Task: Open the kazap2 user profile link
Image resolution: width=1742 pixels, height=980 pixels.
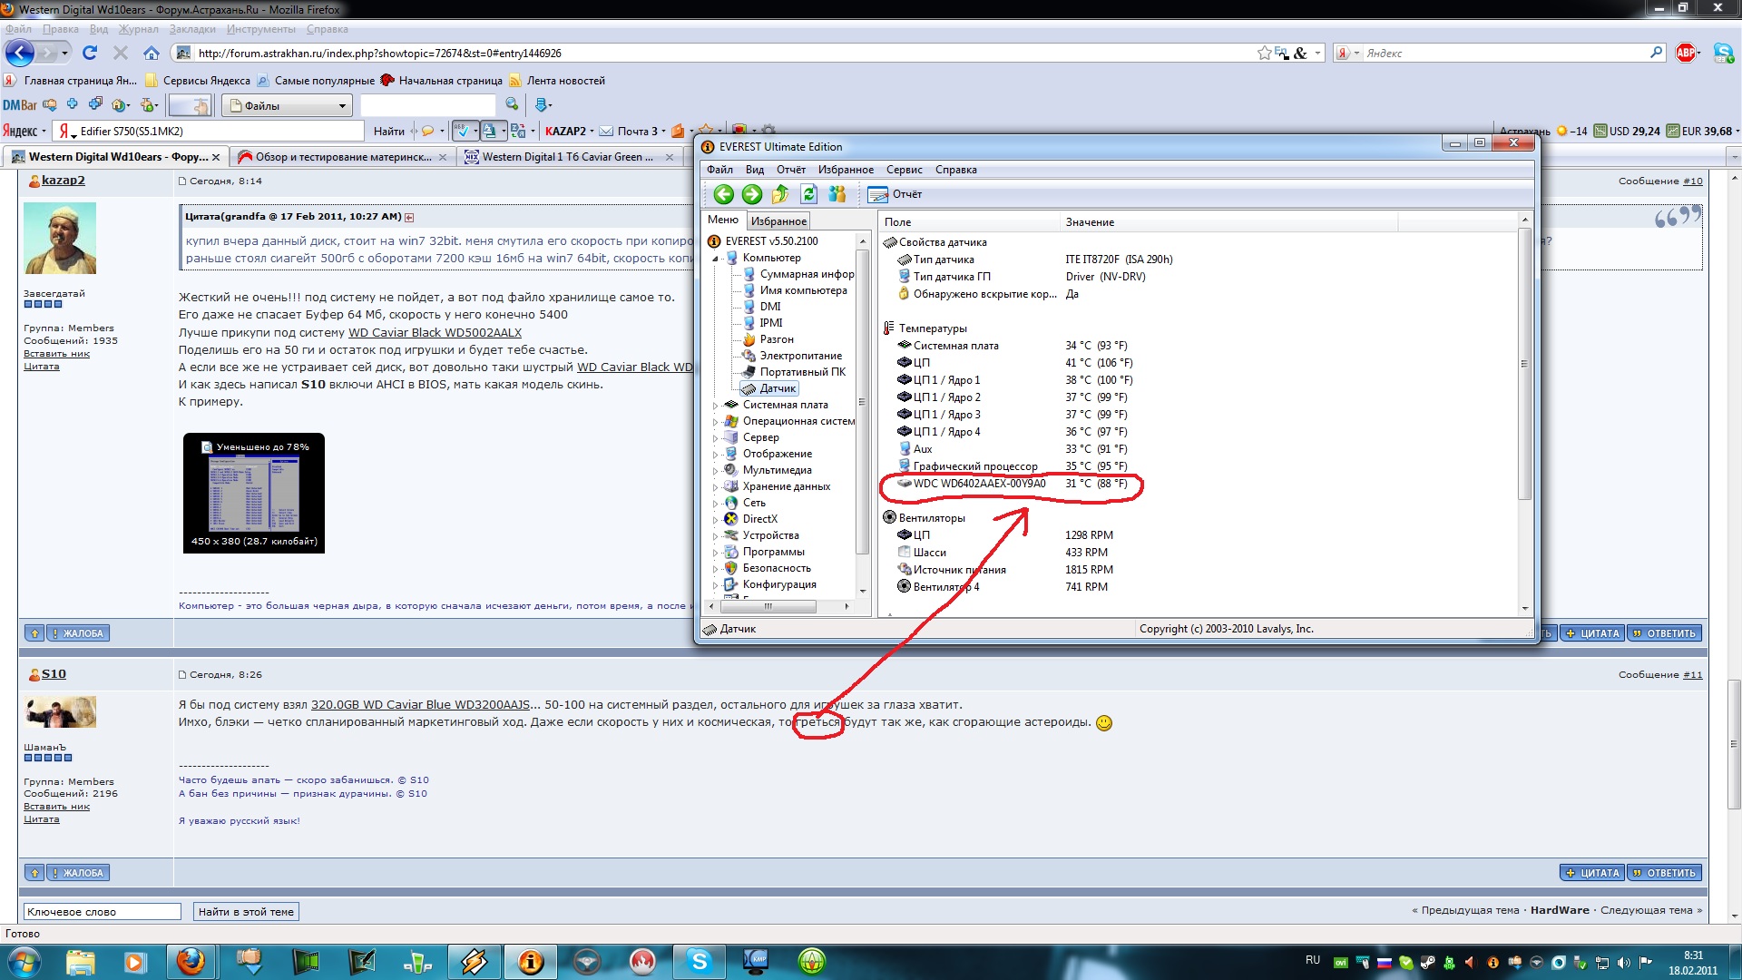Action: pyautogui.click(x=64, y=181)
